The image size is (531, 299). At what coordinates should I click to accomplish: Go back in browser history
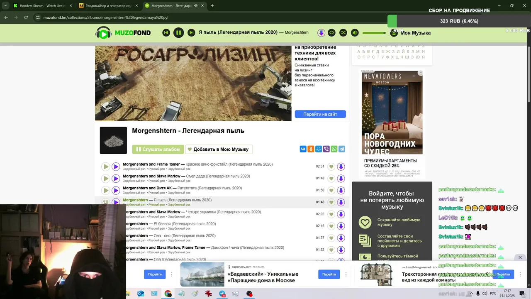pyautogui.click(x=6, y=17)
